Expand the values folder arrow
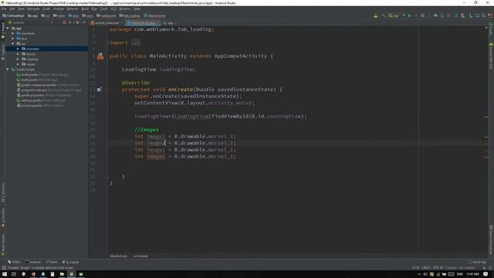The image size is (494, 278). tap(18, 64)
